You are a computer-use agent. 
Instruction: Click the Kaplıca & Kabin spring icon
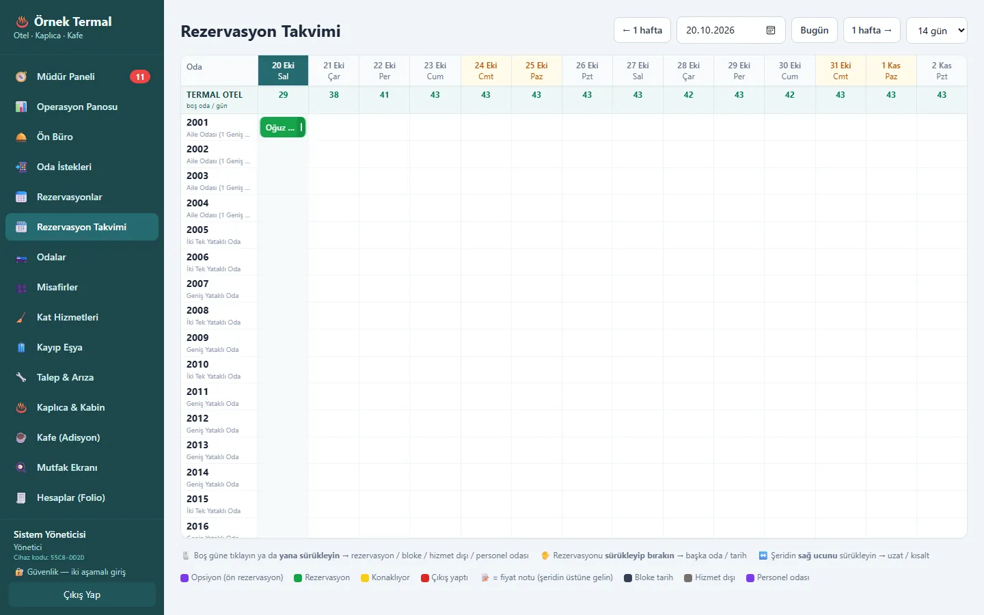tap(21, 407)
